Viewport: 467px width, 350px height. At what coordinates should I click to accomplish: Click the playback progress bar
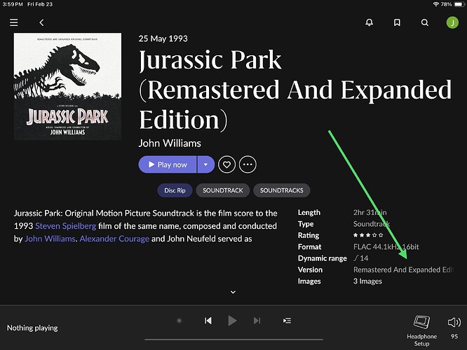point(233,339)
